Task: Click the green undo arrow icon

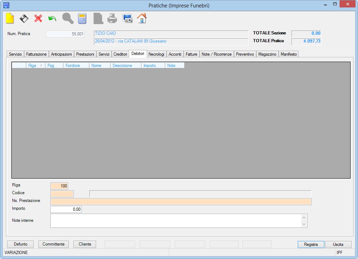Action: point(52,18)
